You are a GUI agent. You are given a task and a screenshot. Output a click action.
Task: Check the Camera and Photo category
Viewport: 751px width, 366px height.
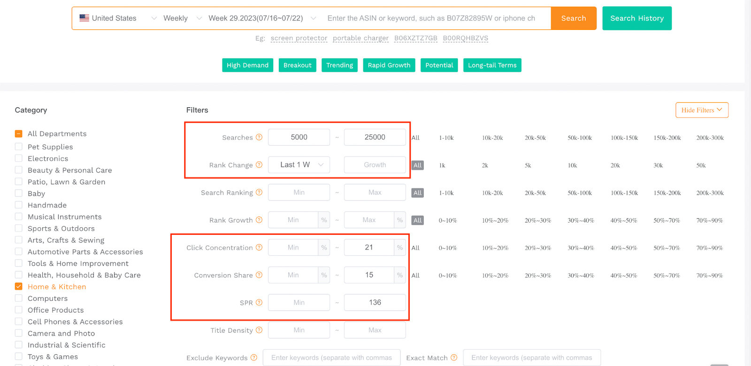19,333
